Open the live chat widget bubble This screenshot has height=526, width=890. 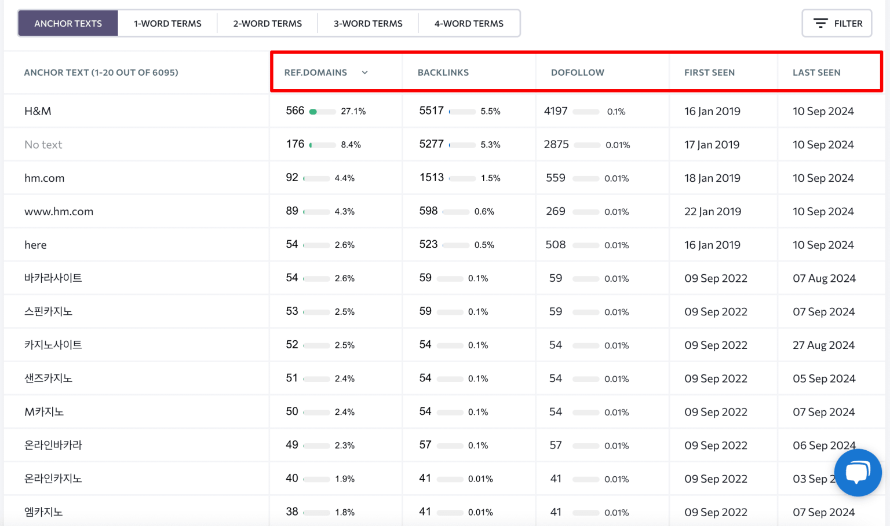pos(858,472)
